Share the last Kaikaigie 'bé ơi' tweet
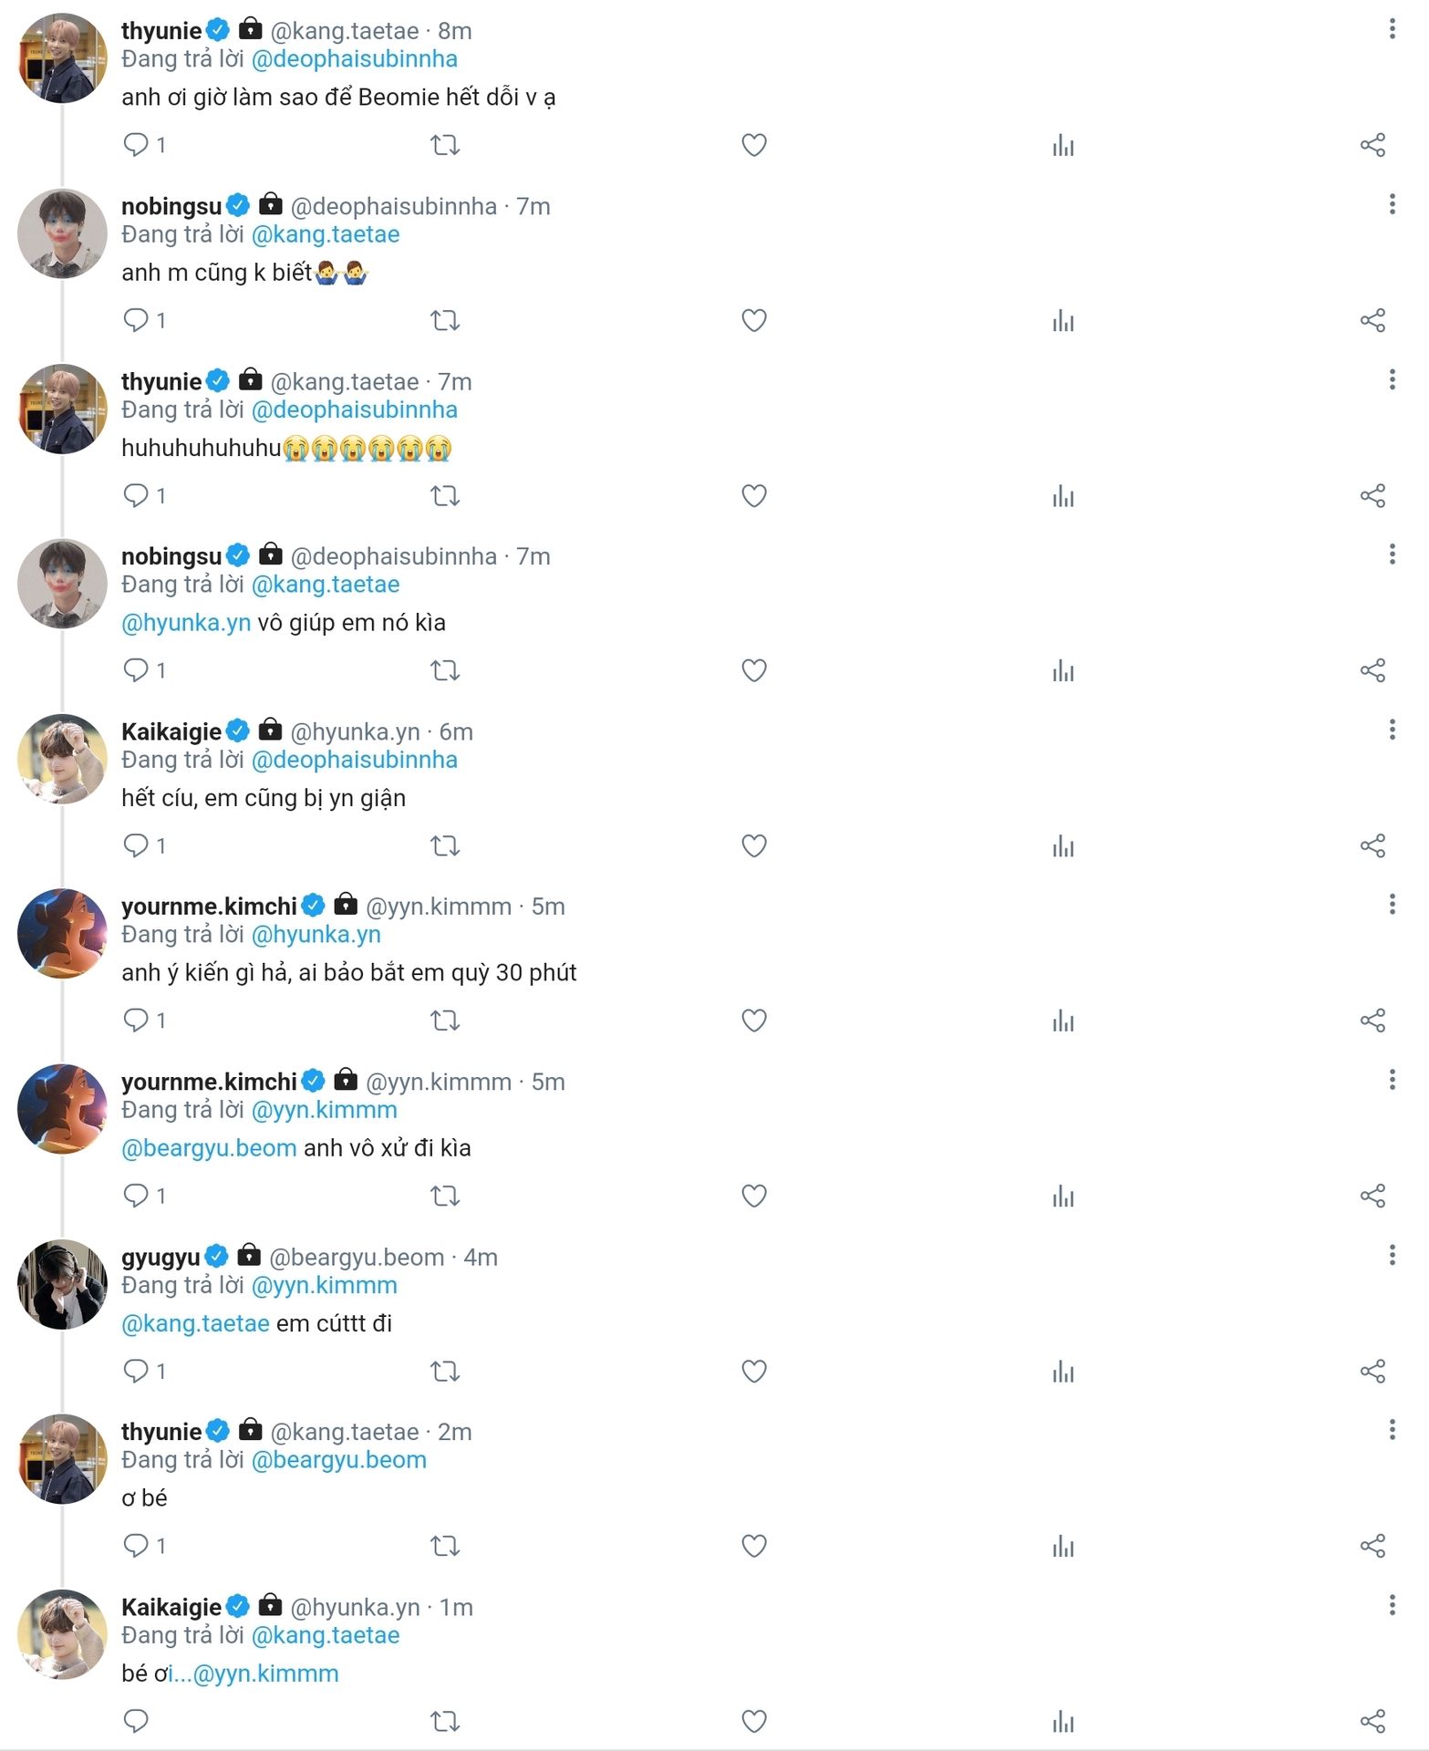 1372,1722
